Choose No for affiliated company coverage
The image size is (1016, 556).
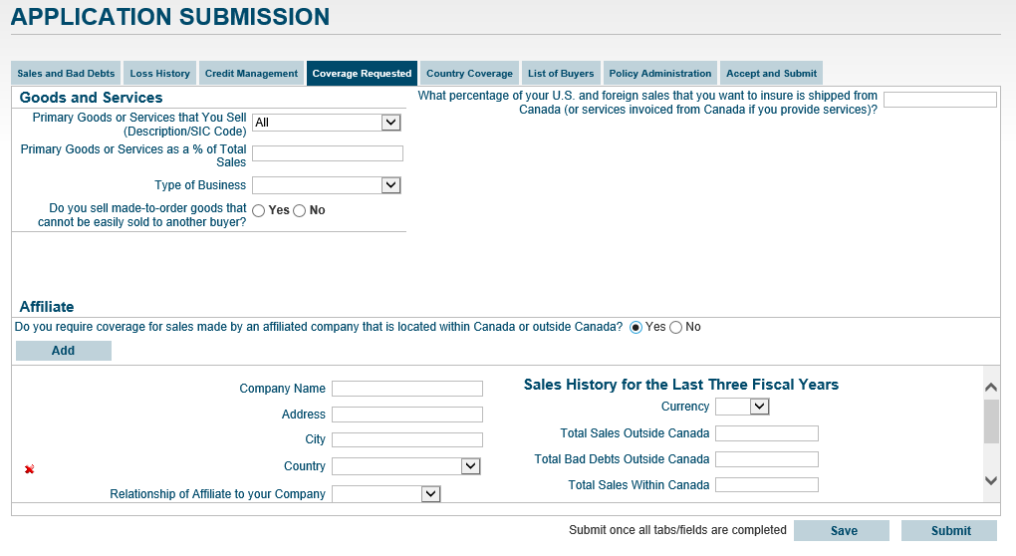[675, 327]
